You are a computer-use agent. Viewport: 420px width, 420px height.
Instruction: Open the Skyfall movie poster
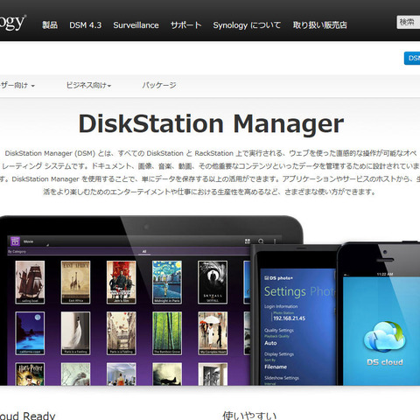(x=213, y=282)
